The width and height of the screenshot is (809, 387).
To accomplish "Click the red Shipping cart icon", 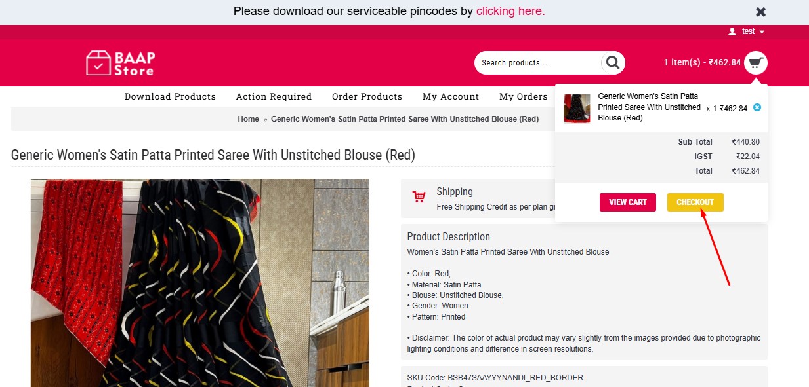I will click(x=419, y=196).
